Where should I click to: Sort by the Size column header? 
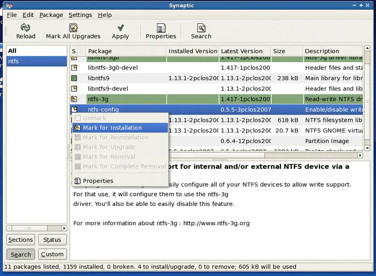pyautogui.click(x=279, y=51)
